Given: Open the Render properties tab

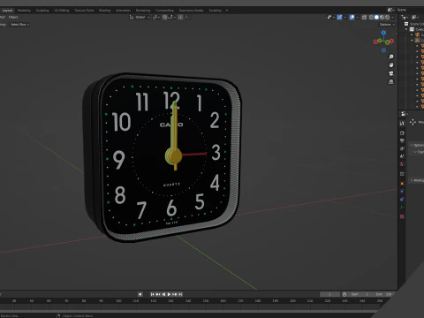Looking at the screenshot, I should click(402, 133).
